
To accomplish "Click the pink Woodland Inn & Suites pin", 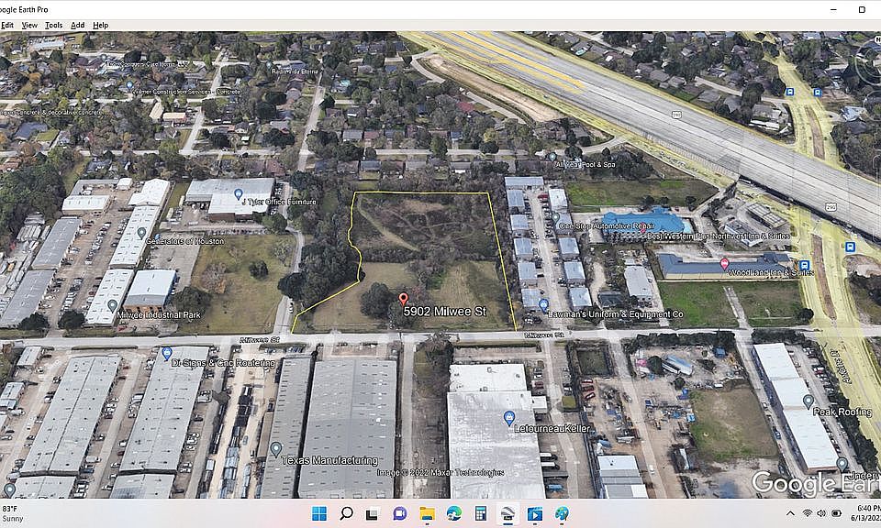I will 724,263.
